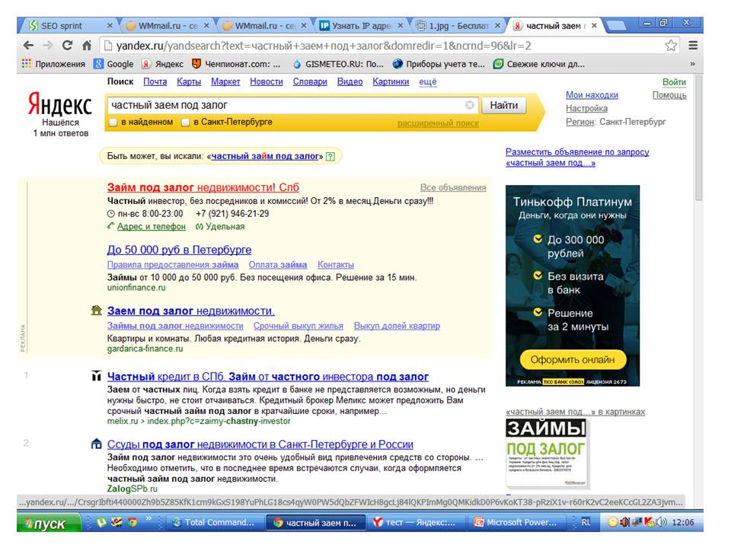Open the Маркет link
Screen dimensions: 731x548
click(225, 81)
